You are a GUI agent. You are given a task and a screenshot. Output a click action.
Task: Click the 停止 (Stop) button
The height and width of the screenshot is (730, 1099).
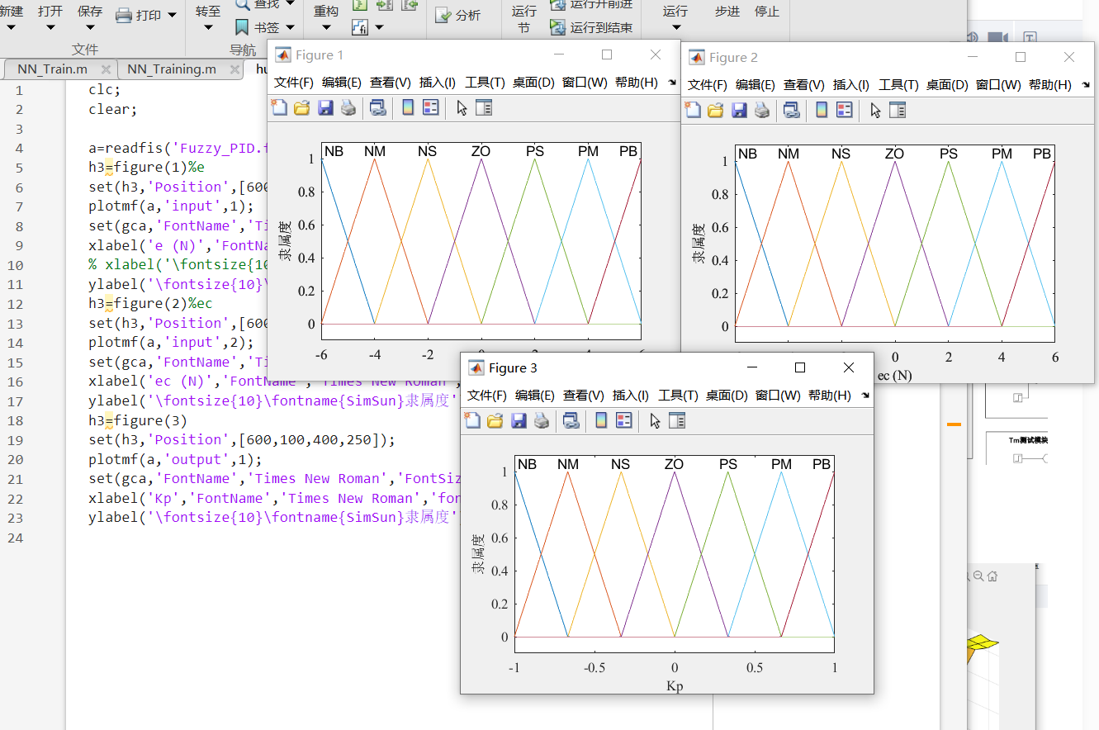tap(766, 12)
